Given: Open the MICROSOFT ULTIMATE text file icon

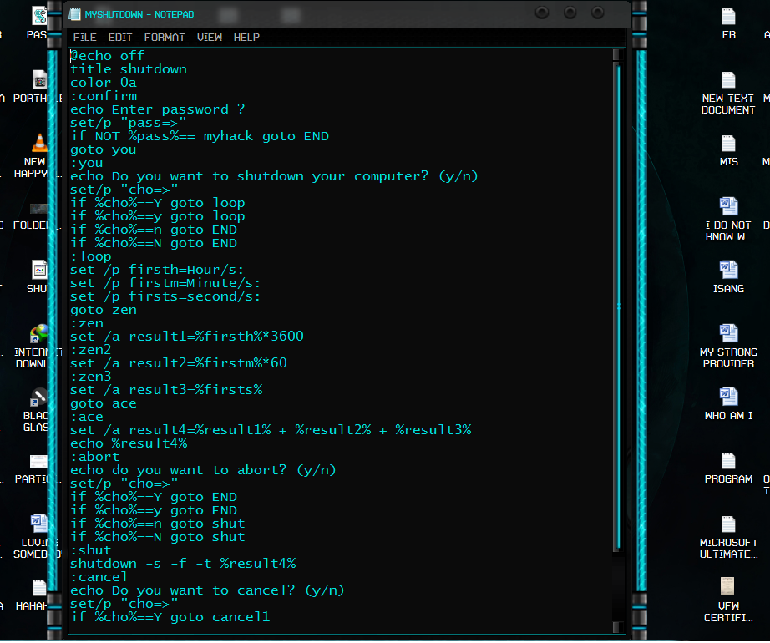Looking at the screenshot, I should pos(727,522).
